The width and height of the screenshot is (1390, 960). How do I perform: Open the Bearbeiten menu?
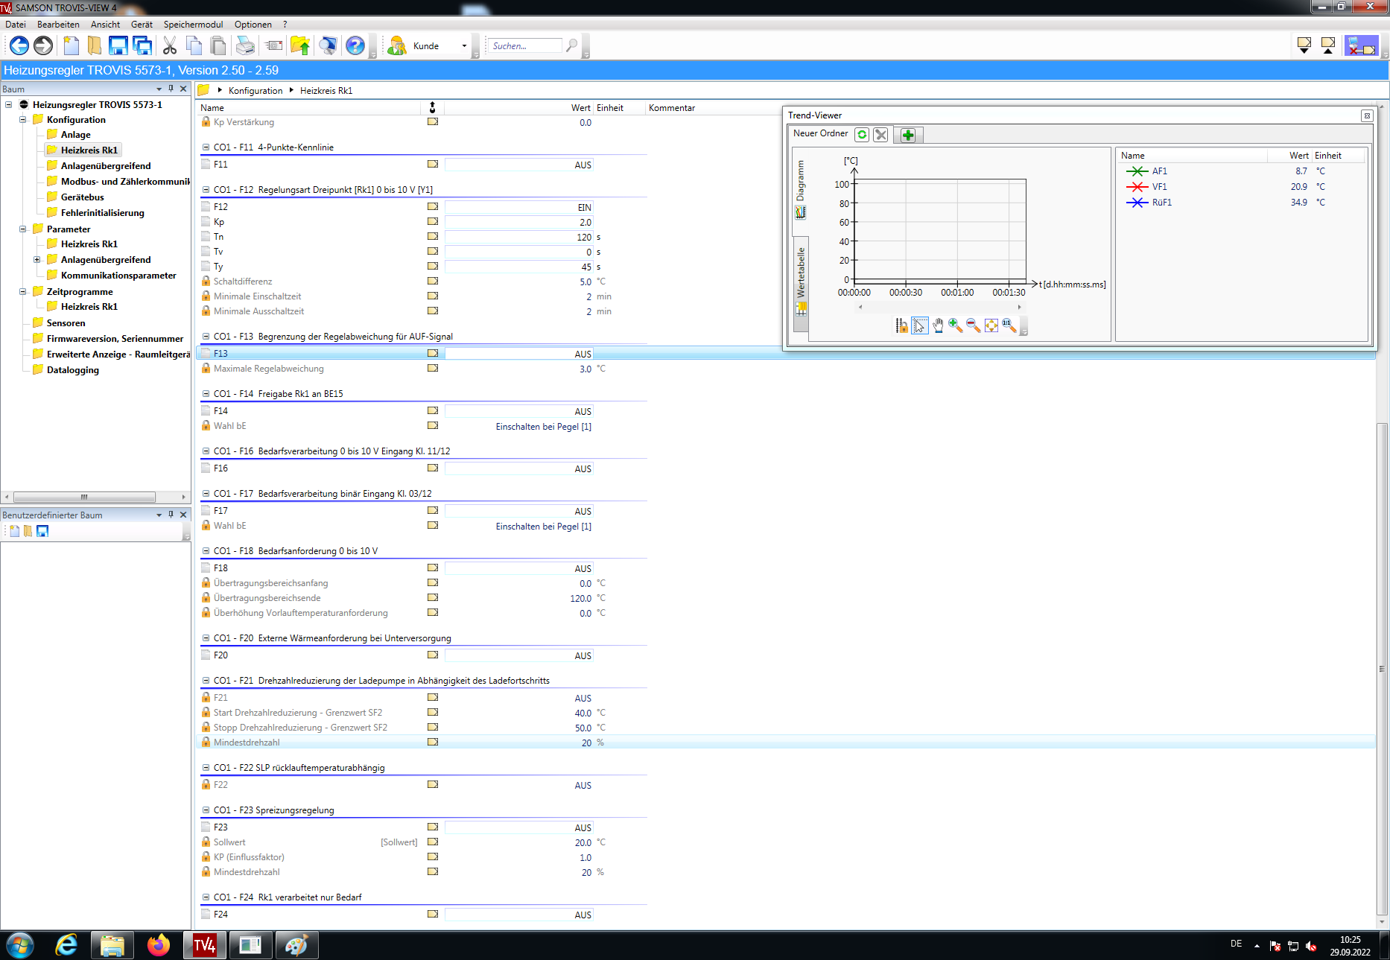(x=58, y=25)
